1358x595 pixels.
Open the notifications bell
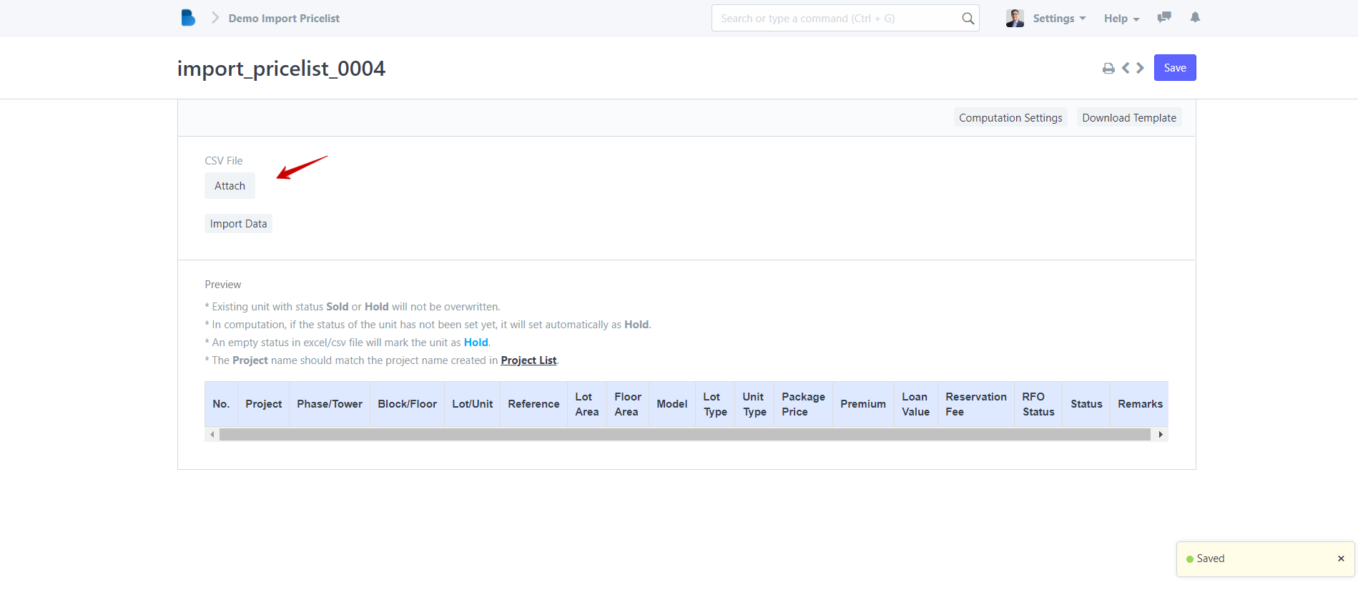(1195, 18)
